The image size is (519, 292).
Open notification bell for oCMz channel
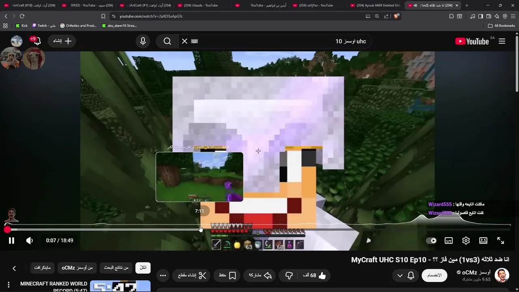411,275
